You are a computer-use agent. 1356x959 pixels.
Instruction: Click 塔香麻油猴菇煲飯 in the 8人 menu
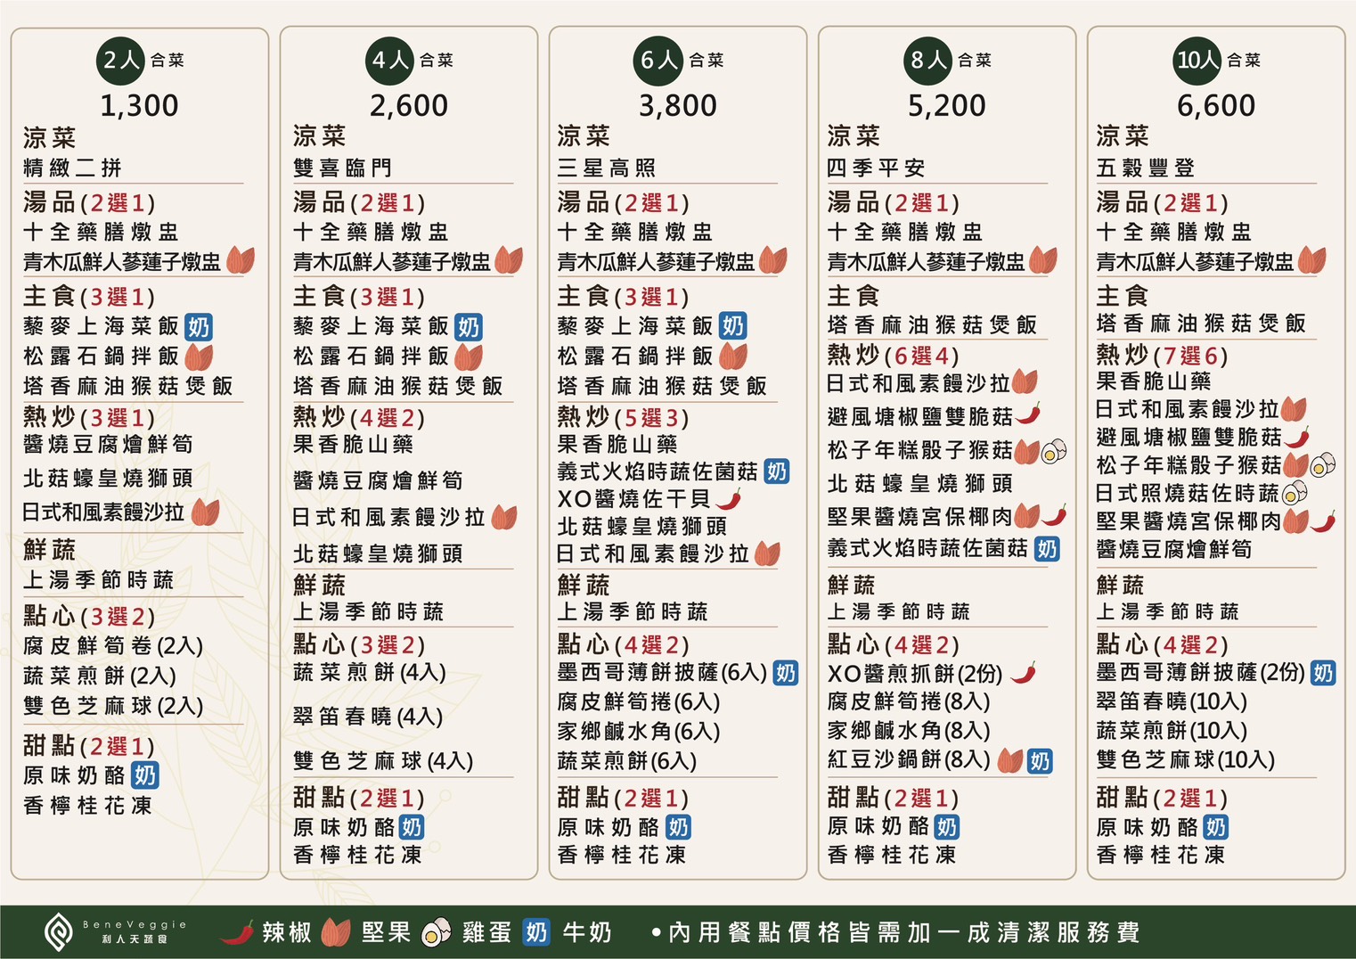(x=932, y=324)
